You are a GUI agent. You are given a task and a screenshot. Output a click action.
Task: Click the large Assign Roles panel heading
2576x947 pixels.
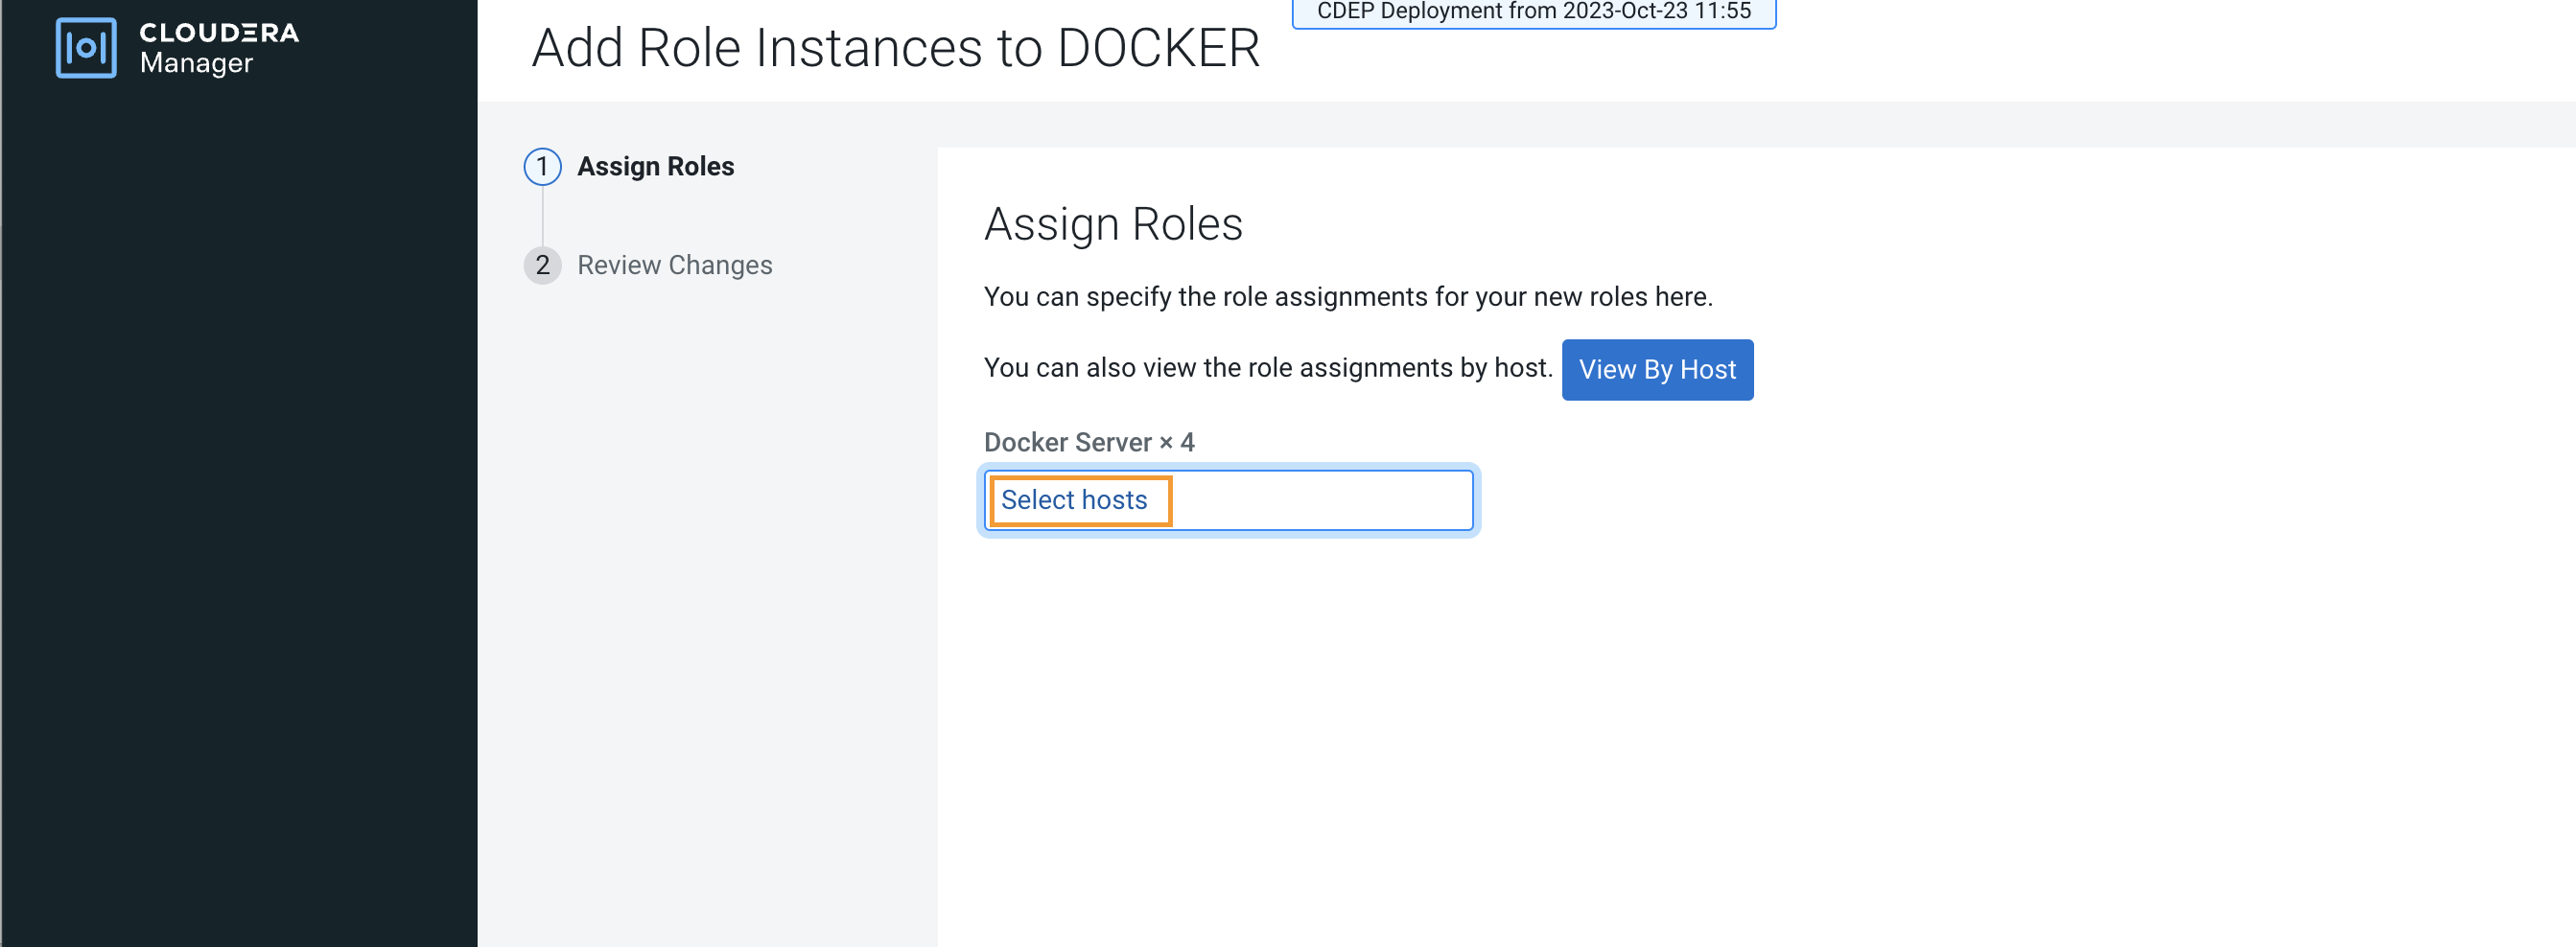1113,223
